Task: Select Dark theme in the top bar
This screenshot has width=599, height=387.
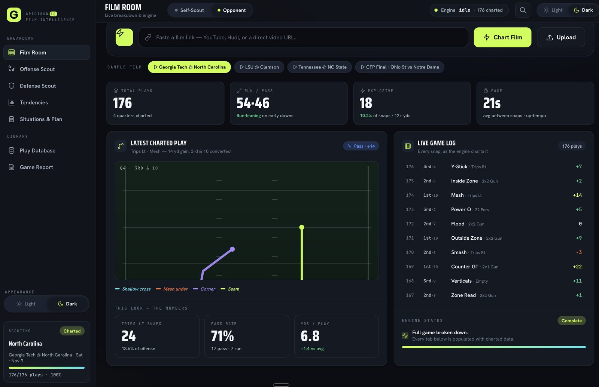Action: tap(583, 10)
